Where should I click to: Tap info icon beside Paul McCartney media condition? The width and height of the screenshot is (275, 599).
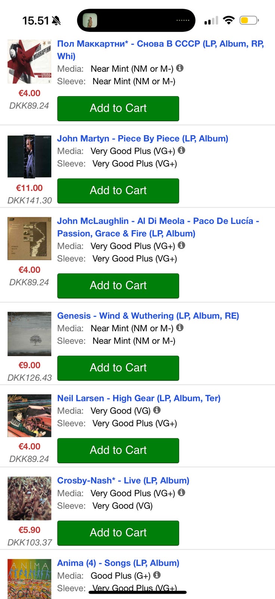180,68
